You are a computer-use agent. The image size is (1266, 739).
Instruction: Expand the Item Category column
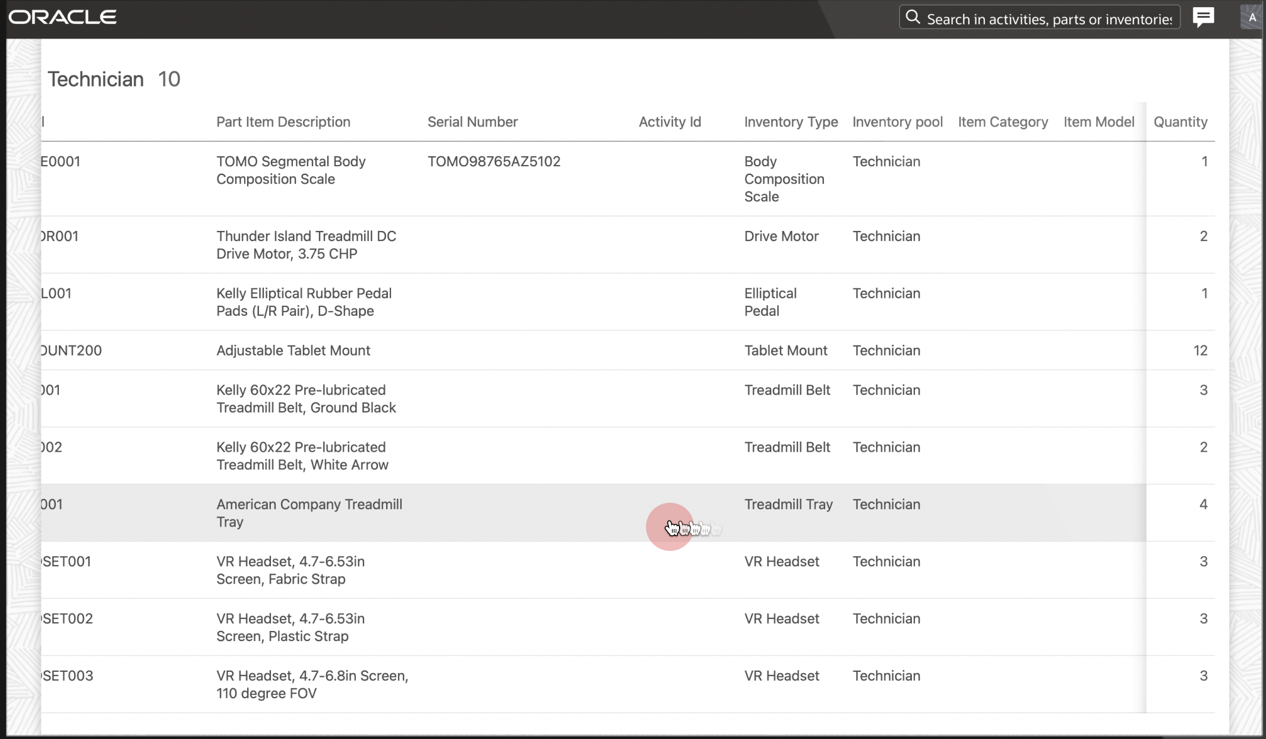pyautogui.click(x=1056, y=122)
